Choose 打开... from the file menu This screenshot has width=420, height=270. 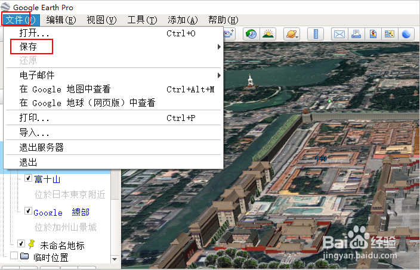(113, 33)
